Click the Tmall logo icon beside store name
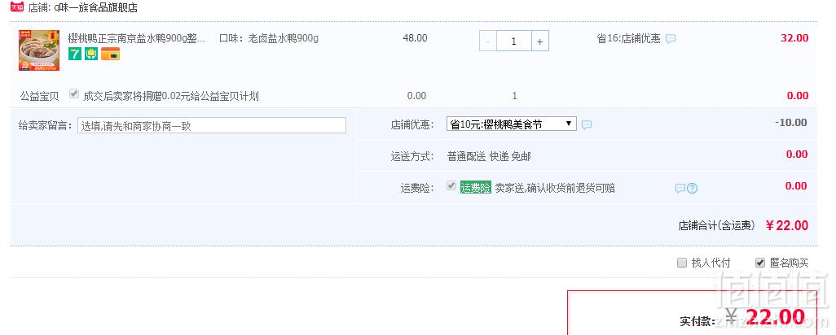This screenshot has width=836, height=335. (17, 7)
